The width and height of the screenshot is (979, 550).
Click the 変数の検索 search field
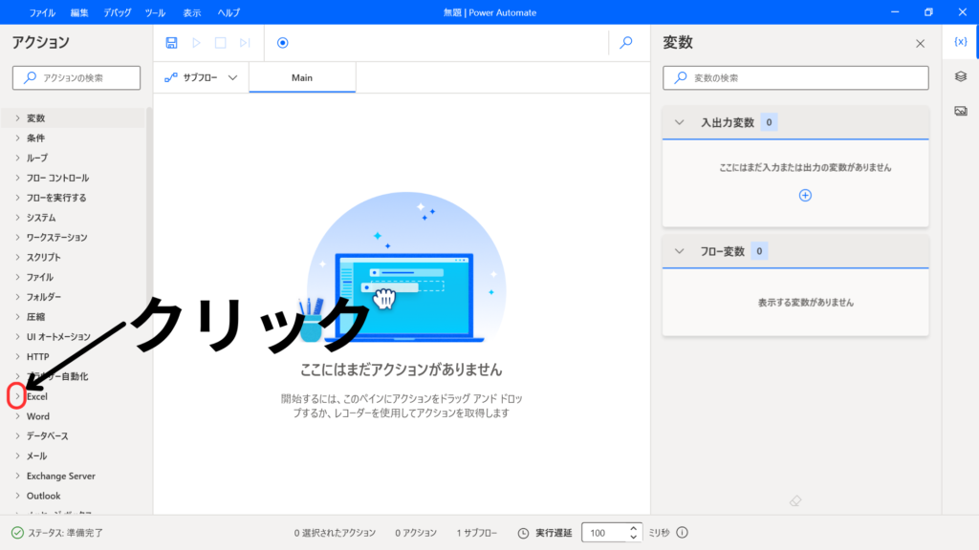pos(795,78)
